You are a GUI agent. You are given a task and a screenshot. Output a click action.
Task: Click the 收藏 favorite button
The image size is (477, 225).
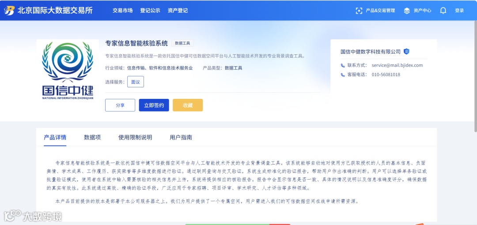tap(188, 105)
